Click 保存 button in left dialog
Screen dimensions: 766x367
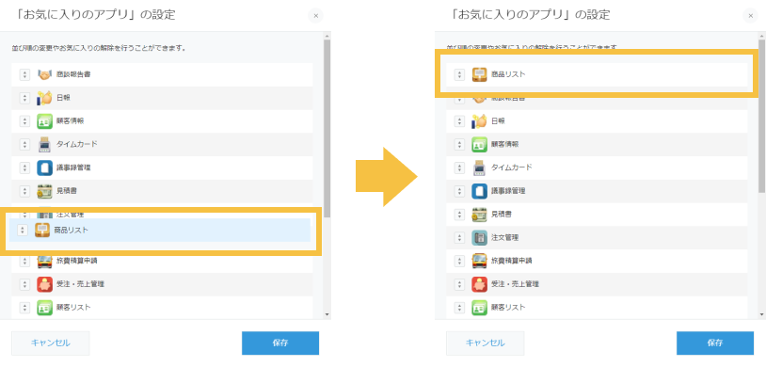coord(280,343)
